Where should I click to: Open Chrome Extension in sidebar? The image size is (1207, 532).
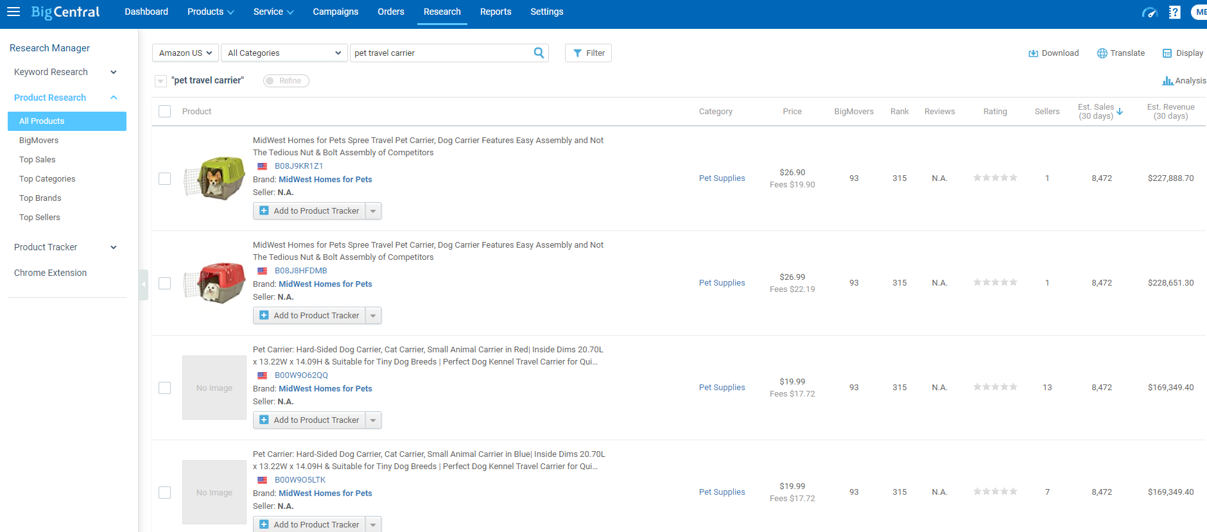[50, 273]
